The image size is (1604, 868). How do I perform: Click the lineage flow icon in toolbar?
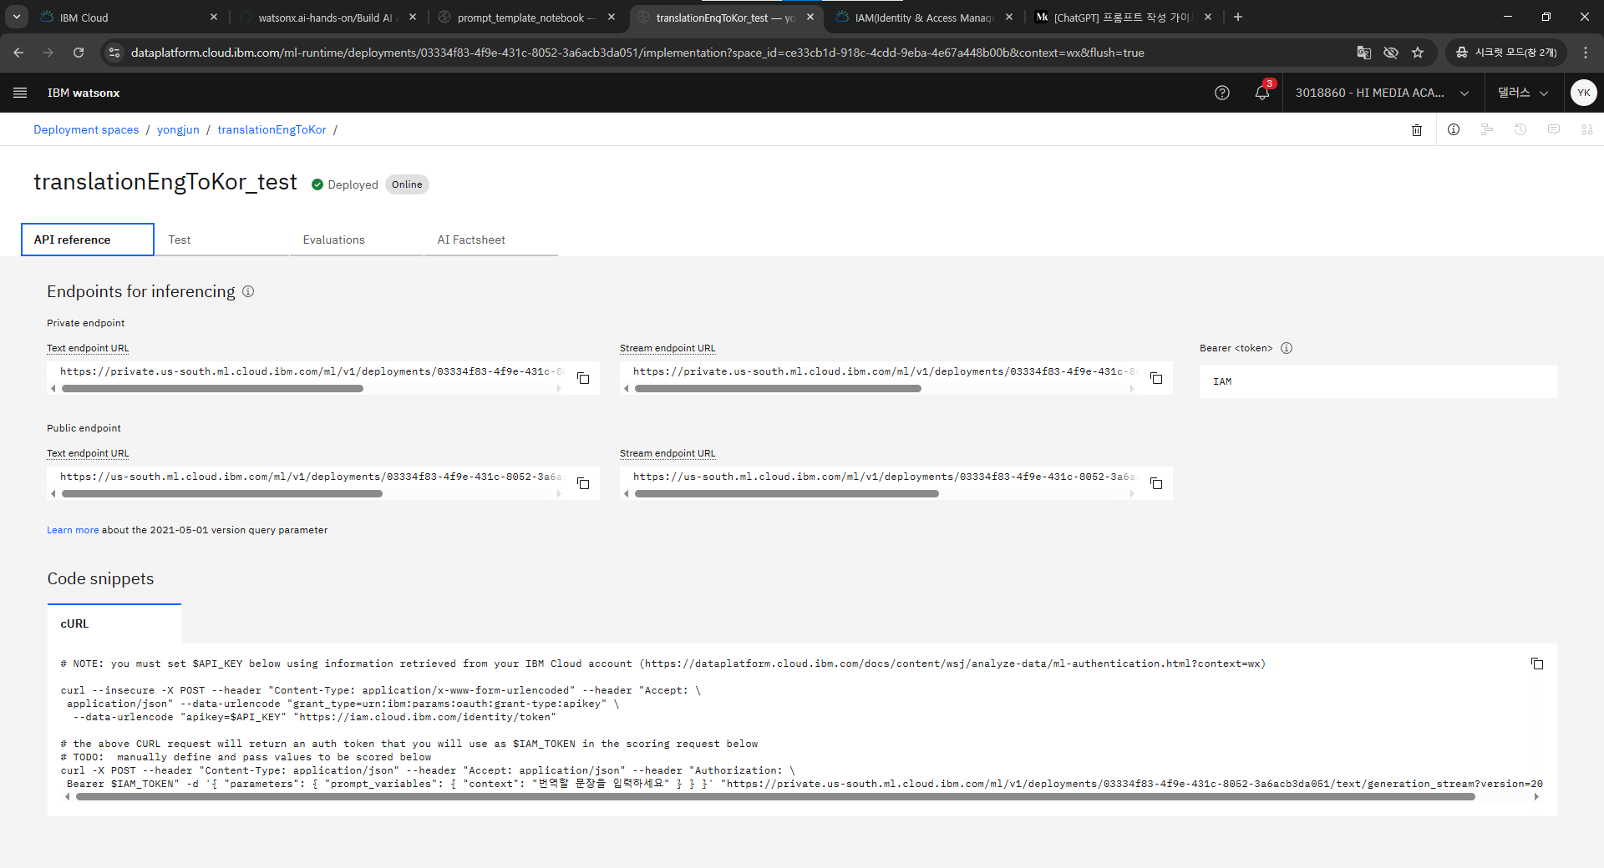click(x=1487, y=129)
